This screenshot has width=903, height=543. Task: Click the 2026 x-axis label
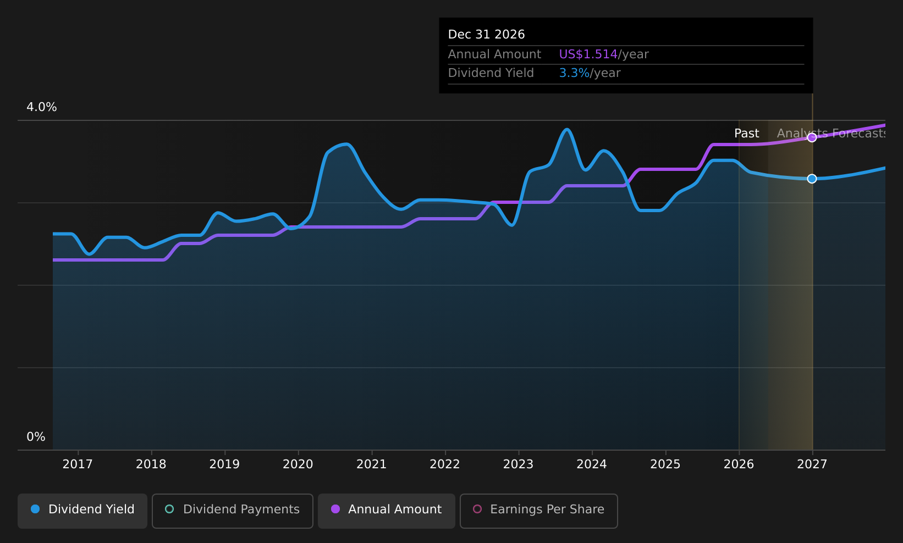click(739, 464)
